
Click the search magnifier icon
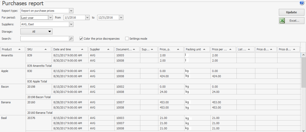[71, 39]
